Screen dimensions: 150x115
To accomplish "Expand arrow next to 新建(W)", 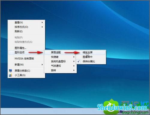I will click(42, 65).
